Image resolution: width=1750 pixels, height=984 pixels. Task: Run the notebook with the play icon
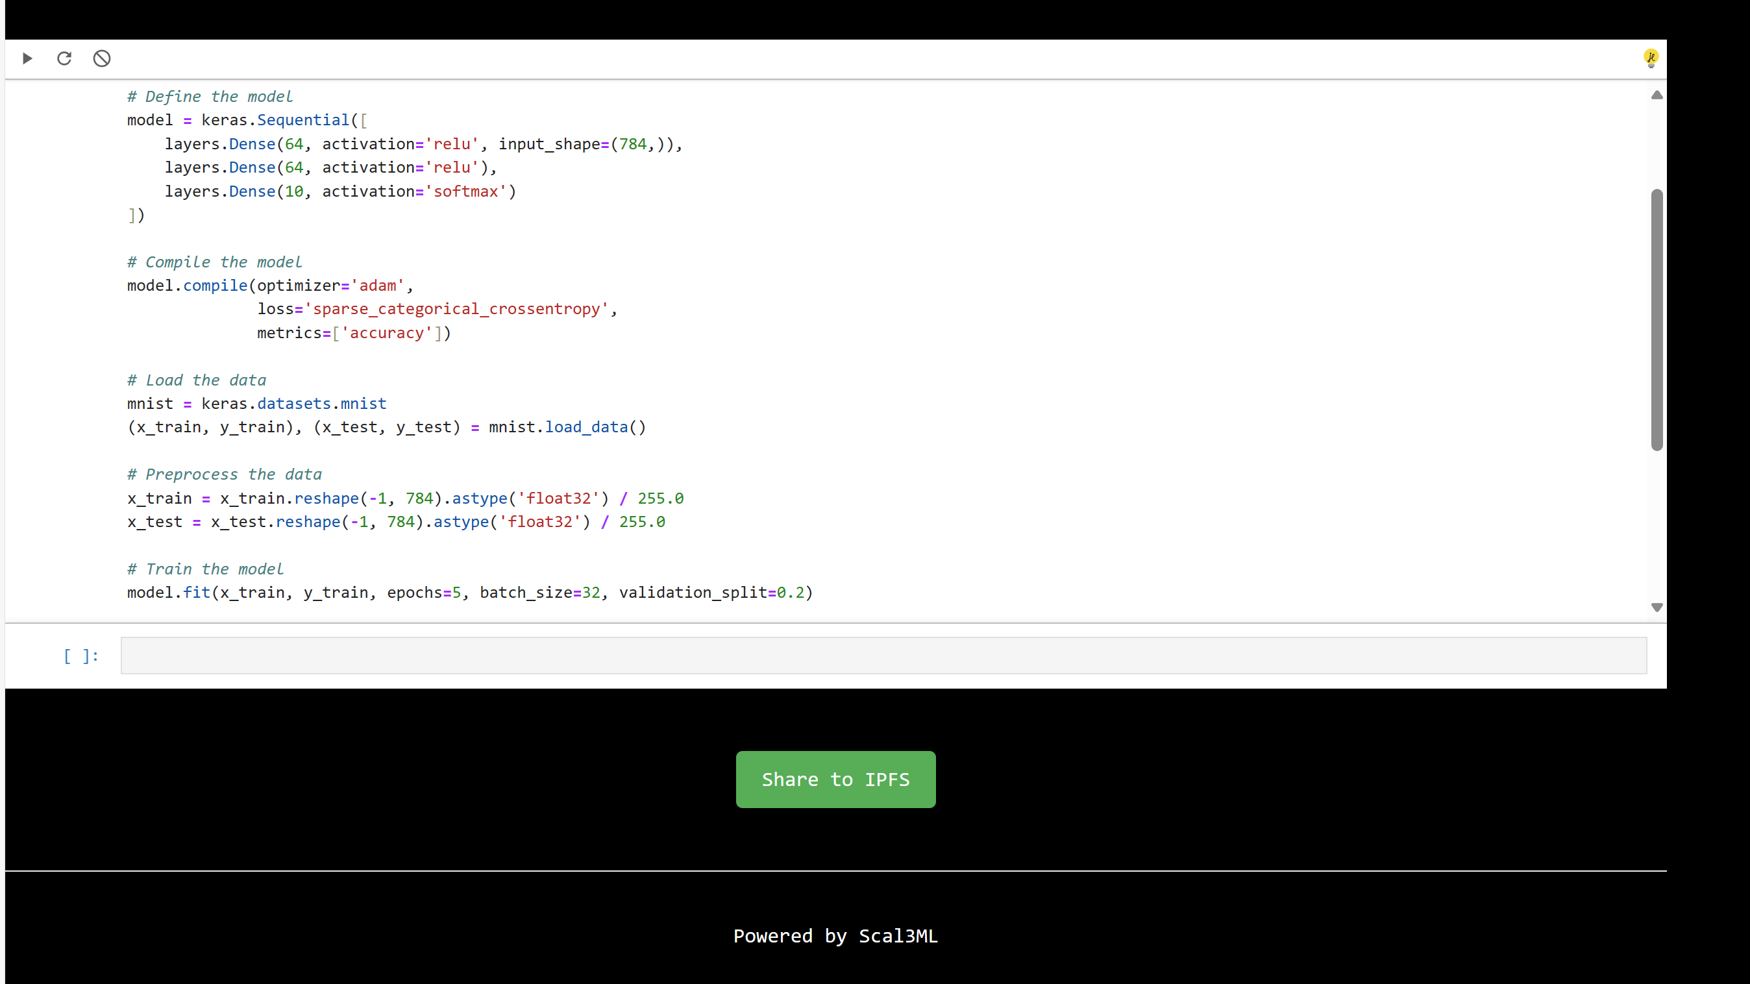[x=27, y=58]
